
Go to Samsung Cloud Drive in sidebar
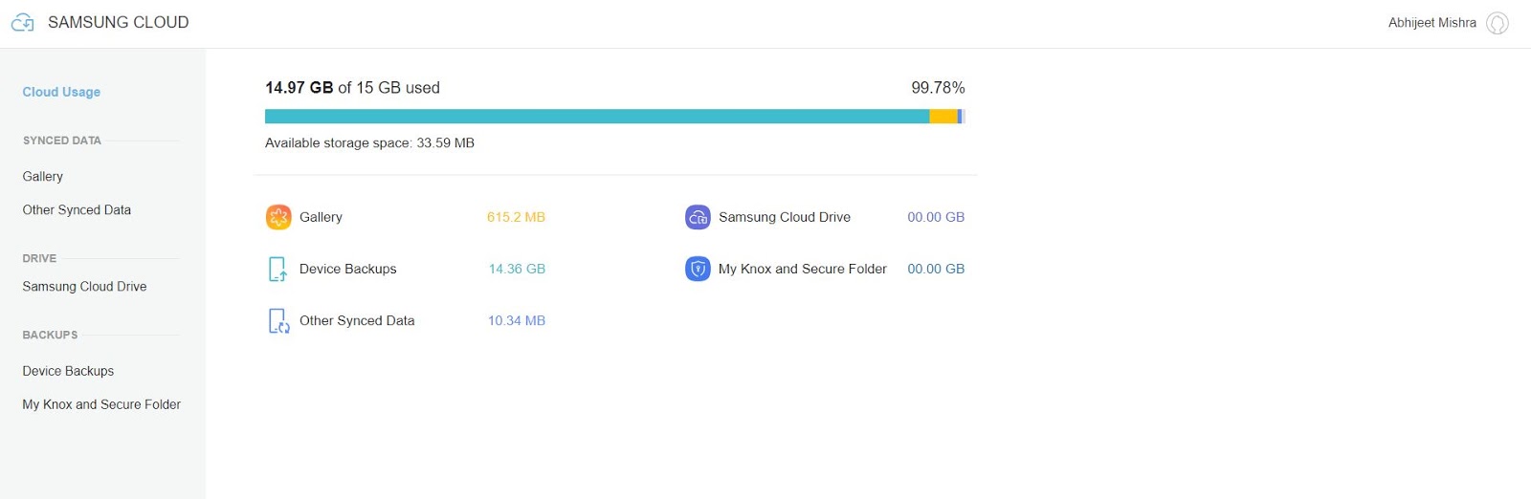(x=84, y=286)
